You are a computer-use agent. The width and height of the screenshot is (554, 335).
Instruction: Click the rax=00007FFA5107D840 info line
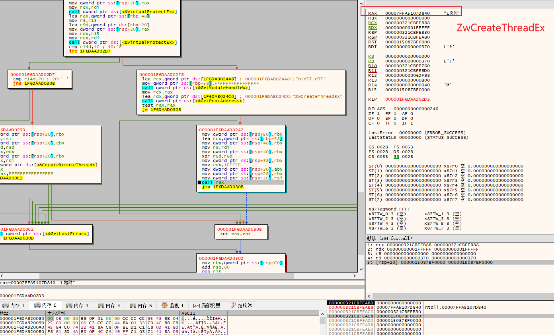tap(38, 282)
